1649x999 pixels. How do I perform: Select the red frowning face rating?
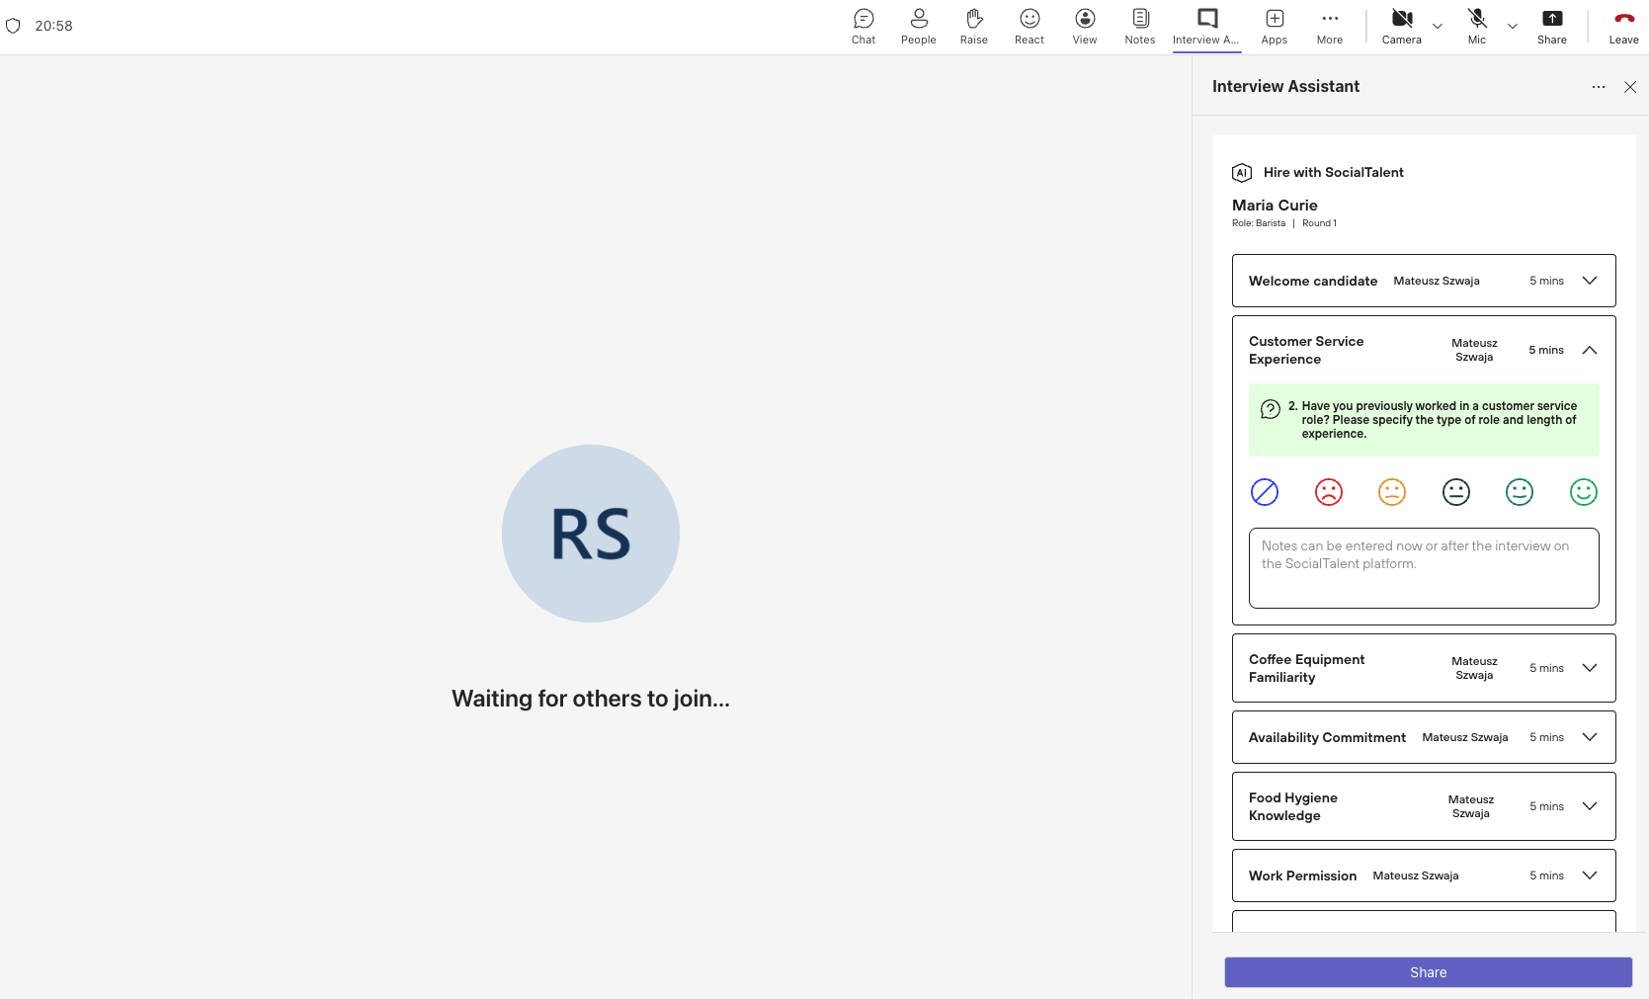point(1328,492)
